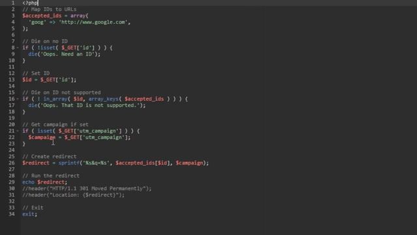The height and width of the screenshot is (235, 417).
Task: Click the '// Die on ID not supported' comment
Action: click(61, 93)
